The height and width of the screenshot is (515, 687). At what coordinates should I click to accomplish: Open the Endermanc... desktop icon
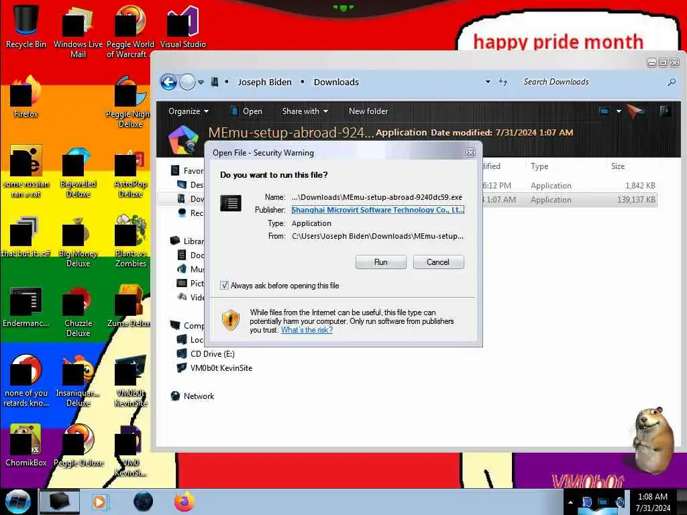pos(26,306)
